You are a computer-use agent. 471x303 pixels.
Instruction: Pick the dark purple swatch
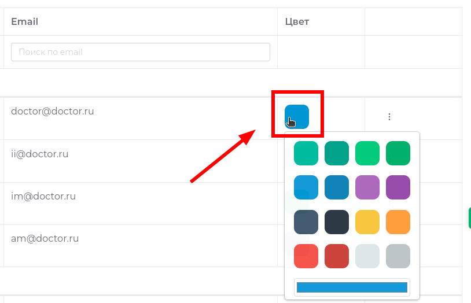click(398, 187)
